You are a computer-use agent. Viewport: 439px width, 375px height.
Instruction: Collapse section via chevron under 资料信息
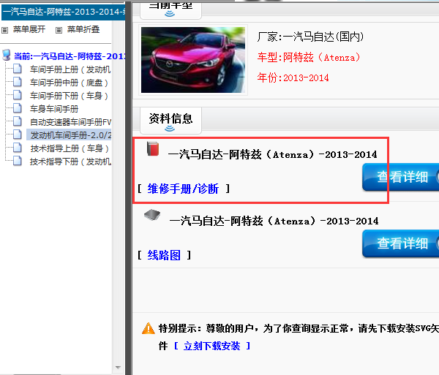tap(170, 129)
